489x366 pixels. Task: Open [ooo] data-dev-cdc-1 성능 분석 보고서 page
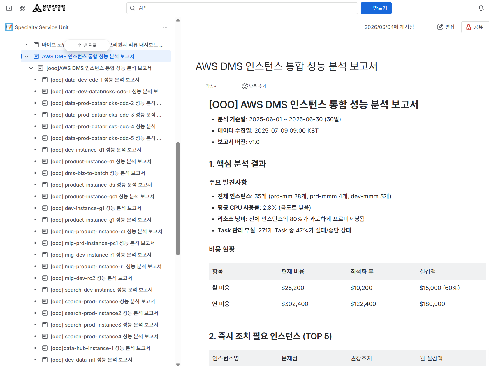(x=95, y=80)
